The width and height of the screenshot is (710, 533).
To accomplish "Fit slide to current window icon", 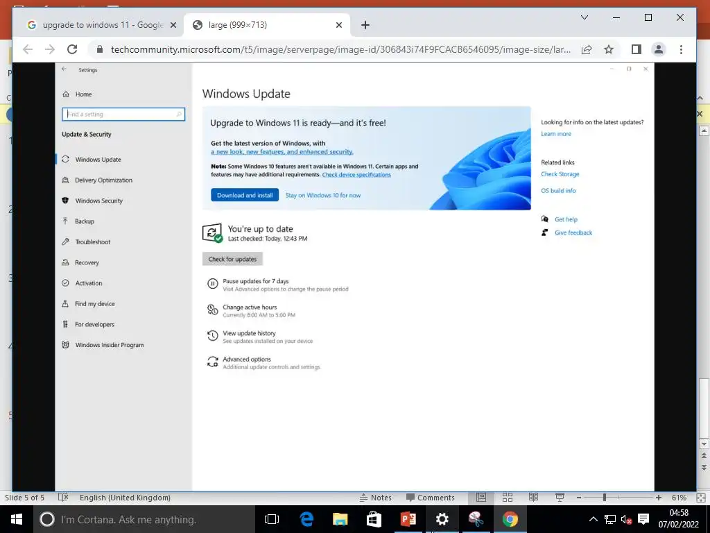I will pyautogui.click(x=701, y=498).
